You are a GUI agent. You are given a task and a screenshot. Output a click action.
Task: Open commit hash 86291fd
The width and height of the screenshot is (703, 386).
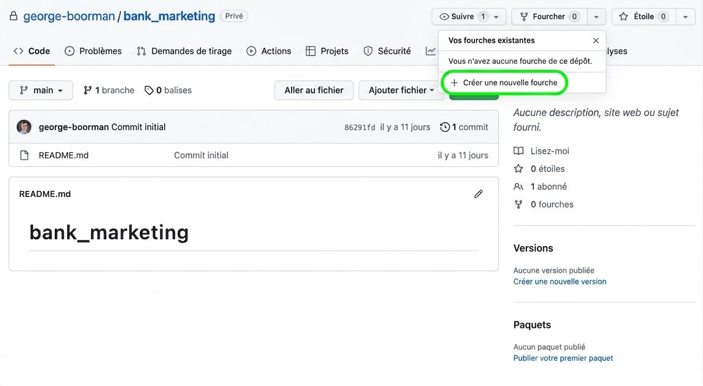pos(360,128)
